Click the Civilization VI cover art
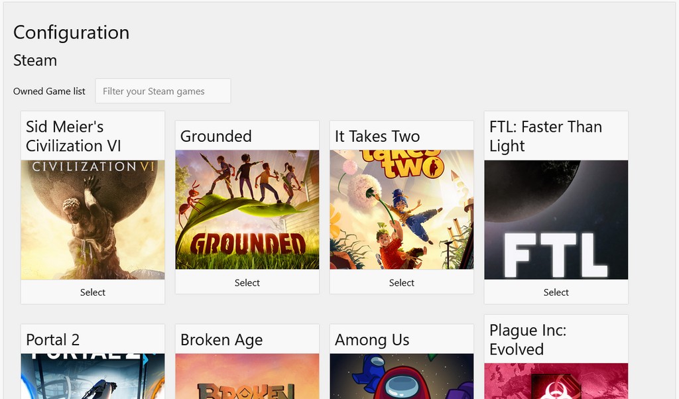The height and width of the screenshot is (399, 679). [x=93, y=219]
